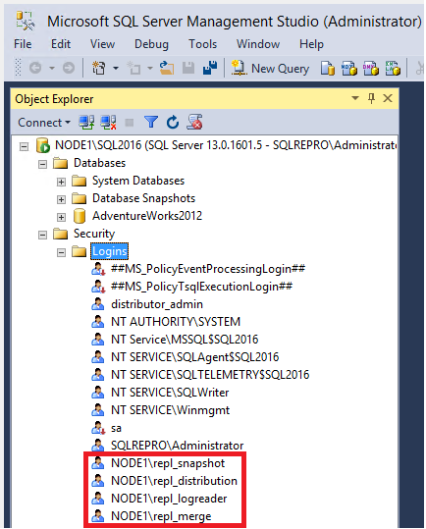Select the AdventureWorks2012 database
The image size is (426, 529).
147,216
